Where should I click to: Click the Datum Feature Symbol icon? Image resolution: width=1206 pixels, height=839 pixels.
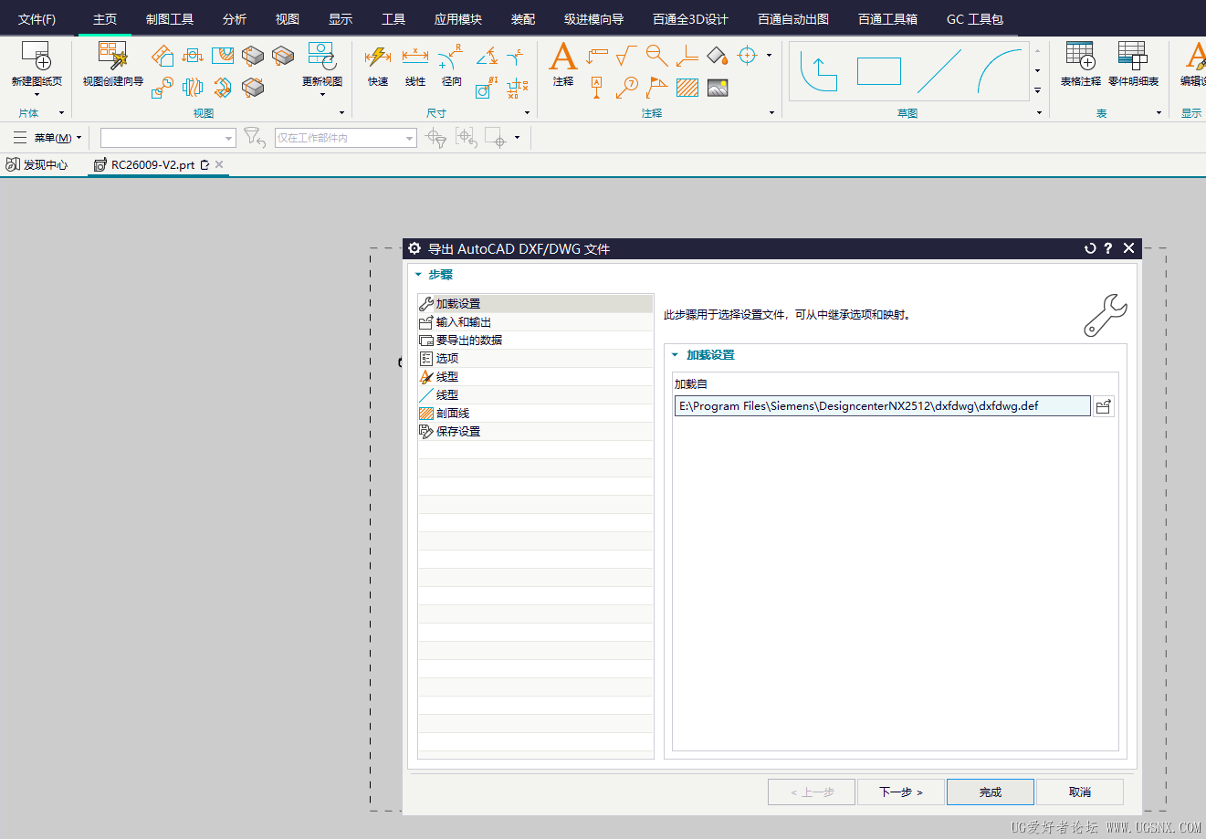(596, 88)
